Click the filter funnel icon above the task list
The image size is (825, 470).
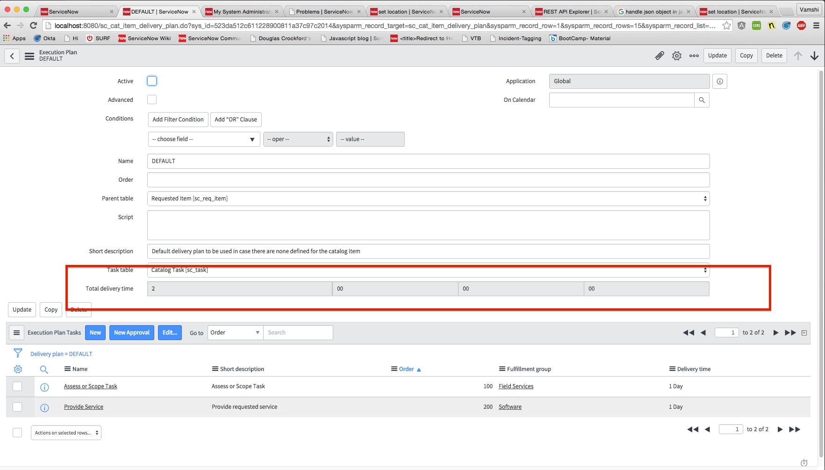(x=18, y=353)
